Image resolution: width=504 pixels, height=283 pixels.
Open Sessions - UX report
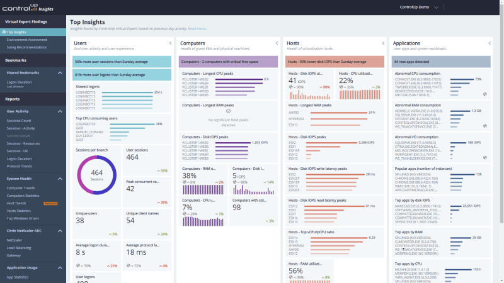(x=18, y=151)
